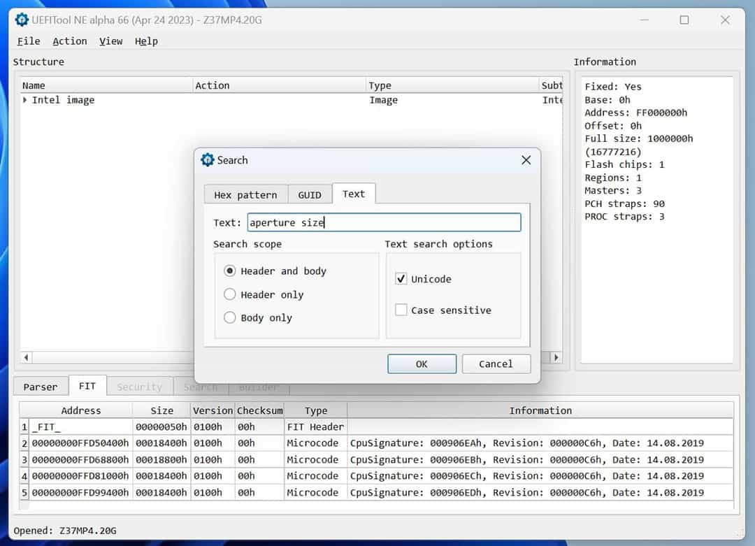
Task: Click the Search dialog gear icon
Action: 207,160
